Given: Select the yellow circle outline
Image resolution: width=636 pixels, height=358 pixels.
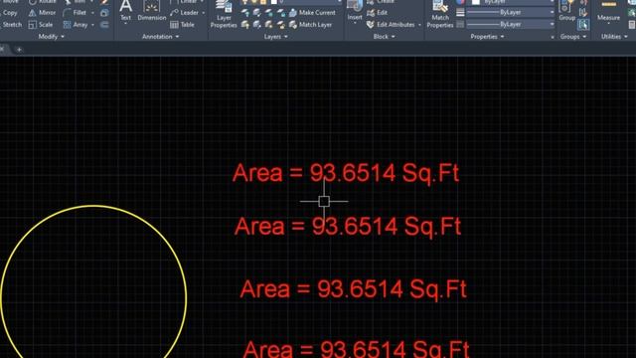Looking at the screenshot, I should point(93,206).
